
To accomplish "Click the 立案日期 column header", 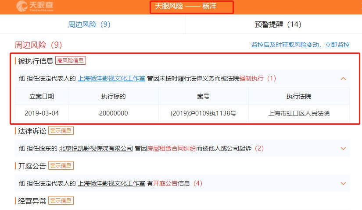I will click(42, 96).
